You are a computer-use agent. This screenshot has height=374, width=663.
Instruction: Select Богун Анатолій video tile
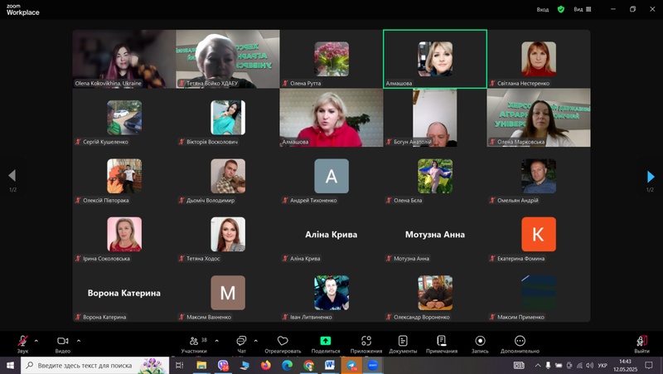pos(435,118)
